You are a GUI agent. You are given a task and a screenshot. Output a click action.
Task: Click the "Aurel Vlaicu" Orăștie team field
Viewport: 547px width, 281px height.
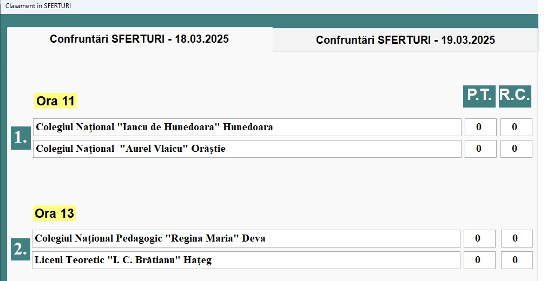(x=247, y=149)
